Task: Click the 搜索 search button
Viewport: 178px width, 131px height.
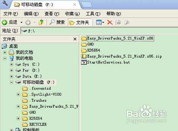Action: point(57,22)
